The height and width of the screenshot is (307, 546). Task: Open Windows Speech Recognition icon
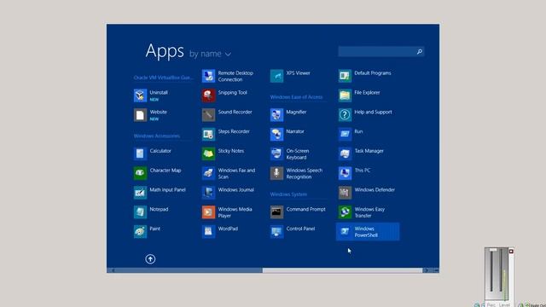pyautogui.click(x=276, y=173)
